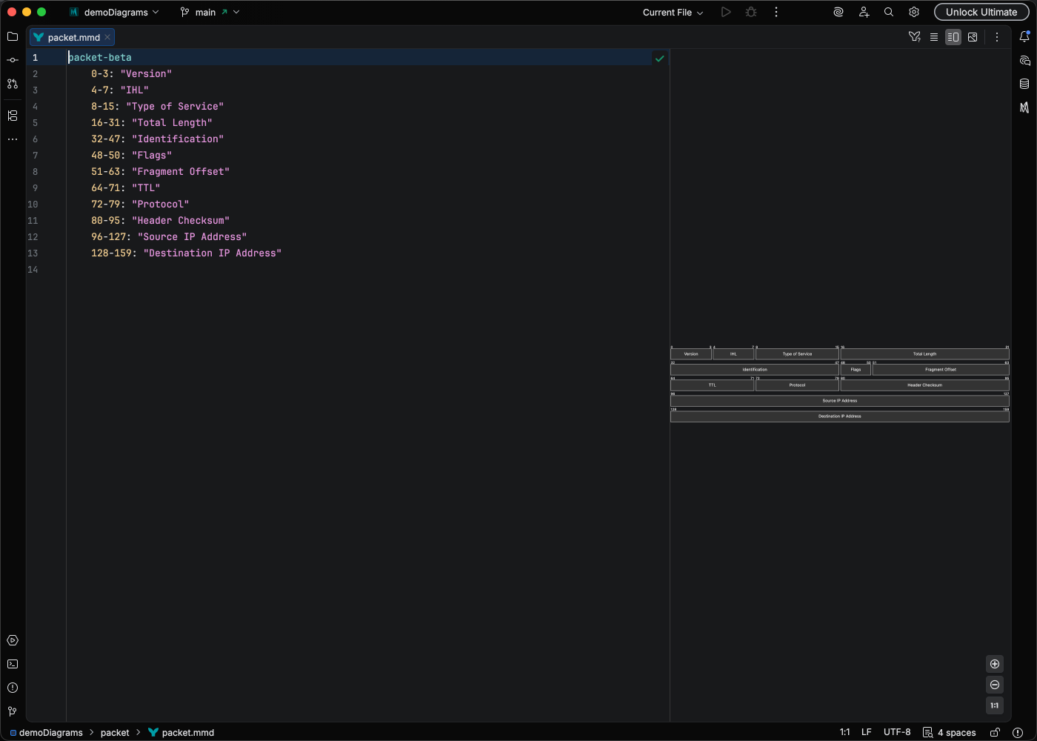Click the packet folder in breadcrumb
Viewport: 1037px width, 741px height.
[115, 733]
